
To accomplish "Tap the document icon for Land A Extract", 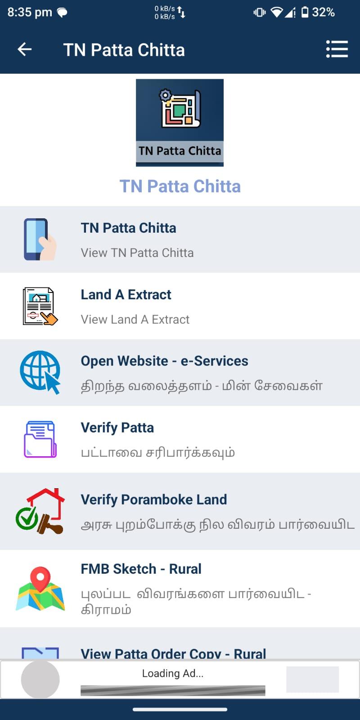I will [40, 306].
